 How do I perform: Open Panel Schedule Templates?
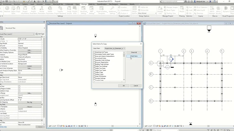point(102,10)
